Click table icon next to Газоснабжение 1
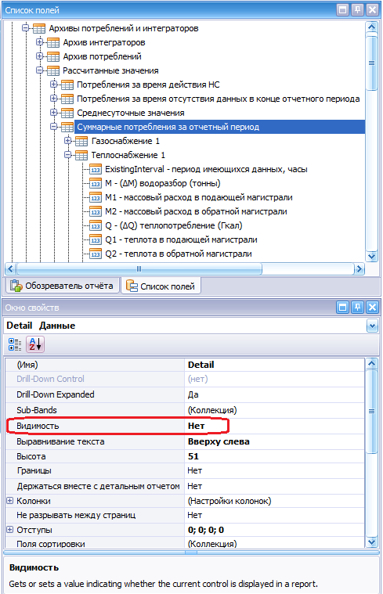 81,142
